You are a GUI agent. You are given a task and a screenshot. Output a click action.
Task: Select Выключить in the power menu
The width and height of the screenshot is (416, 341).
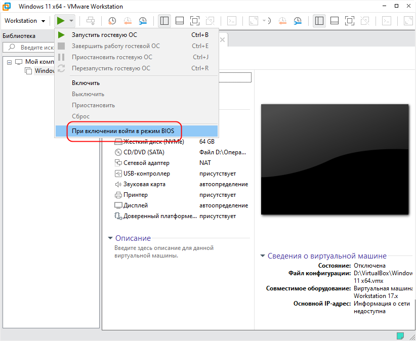(x=136, y=94)
